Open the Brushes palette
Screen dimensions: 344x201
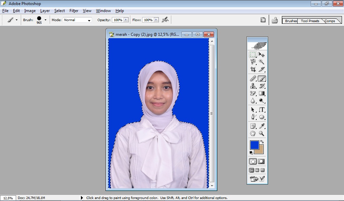(290, 20)
